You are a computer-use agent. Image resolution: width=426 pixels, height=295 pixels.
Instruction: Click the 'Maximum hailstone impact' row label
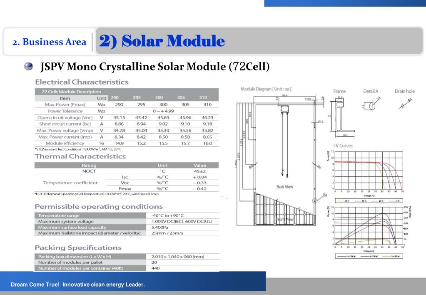tap(90, 233)
